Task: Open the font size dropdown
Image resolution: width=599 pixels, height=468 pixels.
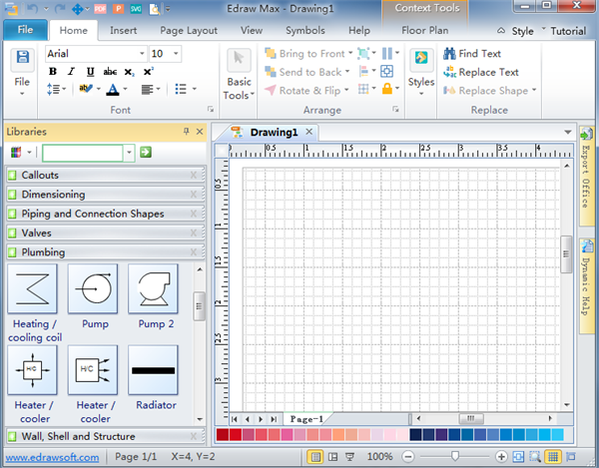Action: coord(176,54)
